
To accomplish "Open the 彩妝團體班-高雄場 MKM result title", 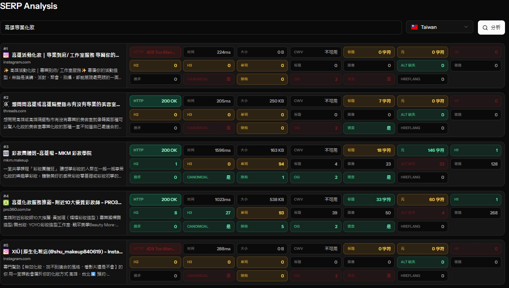I will coord(52,153).
